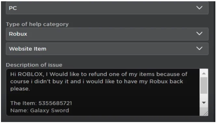
Task: Click on the item ID 5355685721 text
Action: coord(55,103)
